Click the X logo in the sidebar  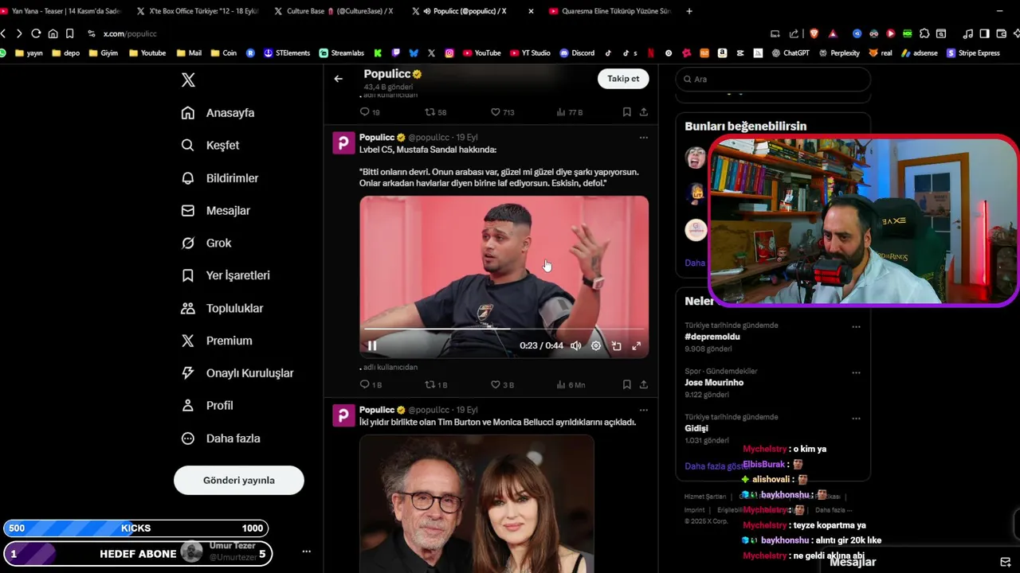click(x=188, y=80)
